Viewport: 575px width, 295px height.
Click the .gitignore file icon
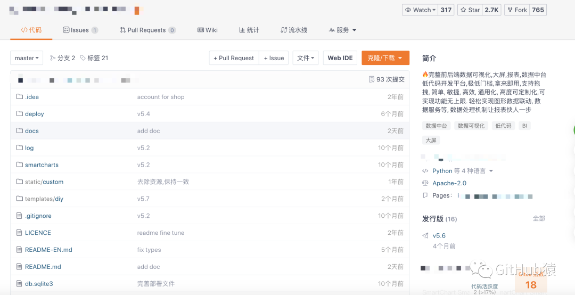(20, 216)
